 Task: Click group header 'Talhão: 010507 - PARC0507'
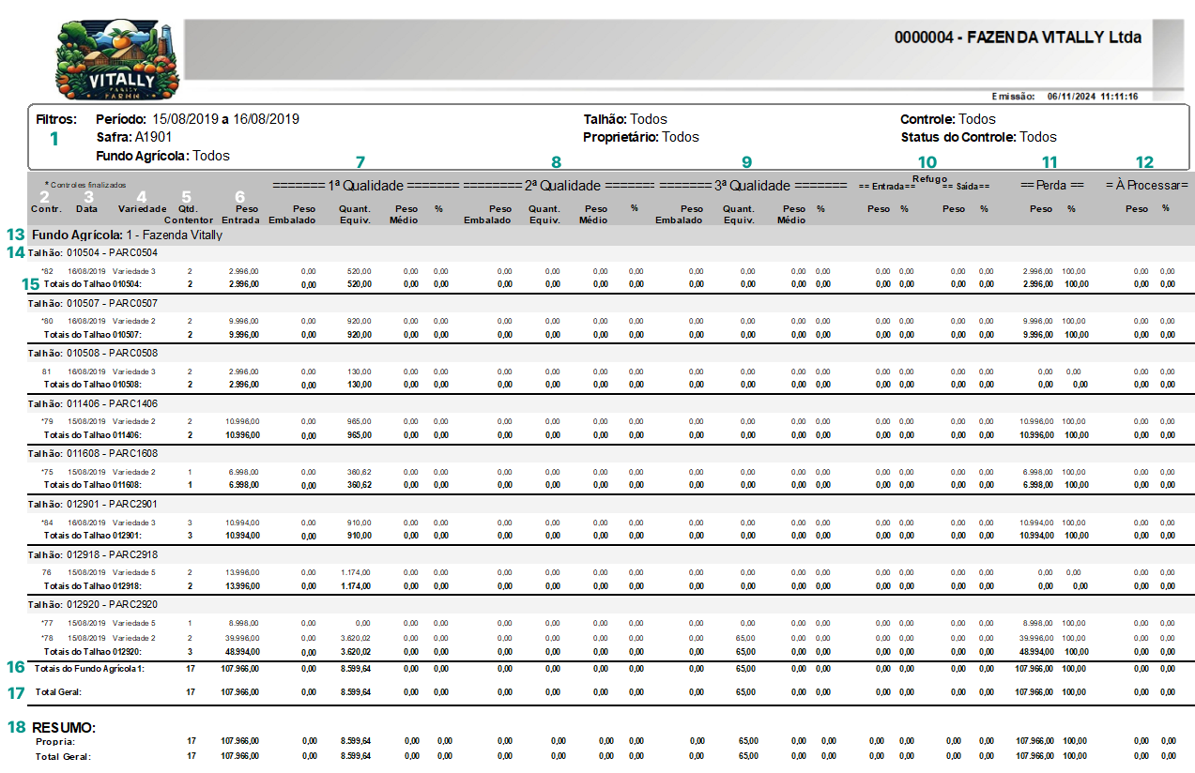tap(93, 304)
